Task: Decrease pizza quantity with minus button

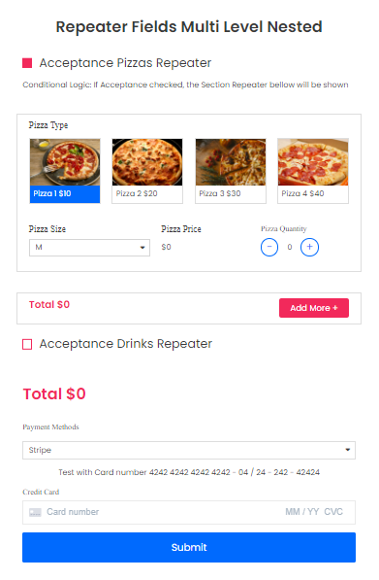Action: click(x=269, y=248)
